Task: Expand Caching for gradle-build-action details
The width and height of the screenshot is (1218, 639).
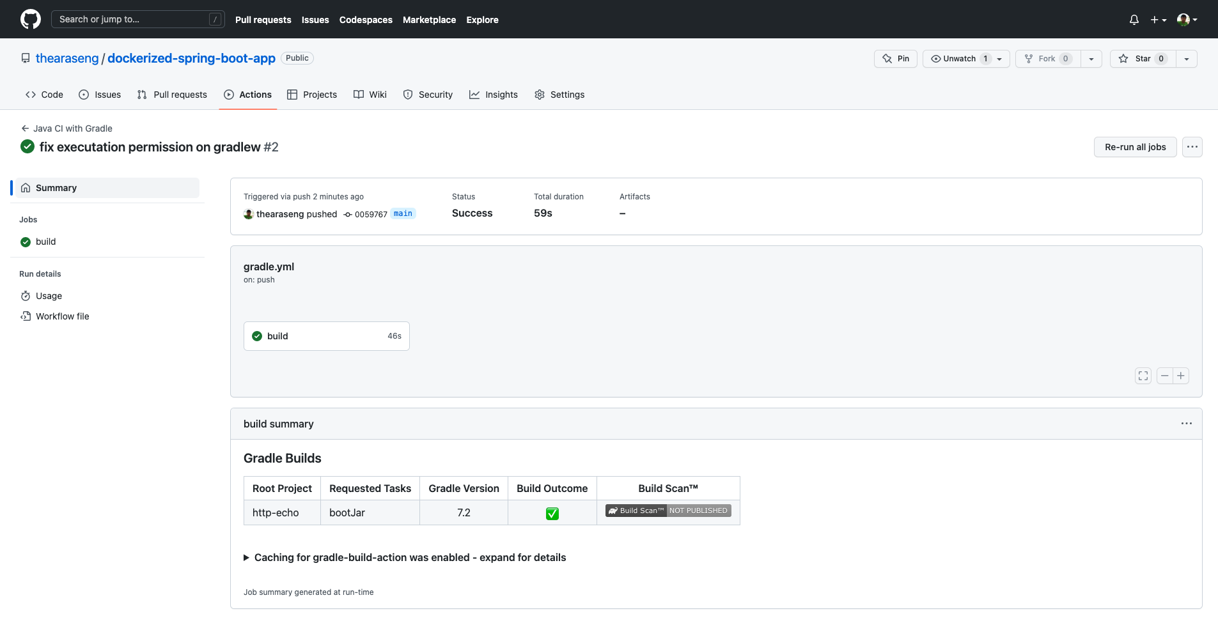Action: (405, 558)
